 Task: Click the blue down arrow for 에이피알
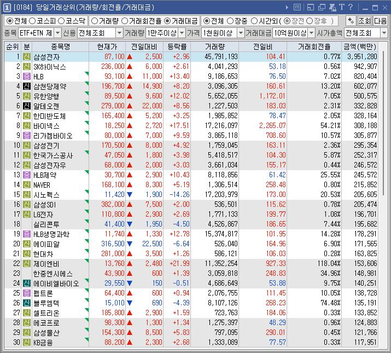130,244
